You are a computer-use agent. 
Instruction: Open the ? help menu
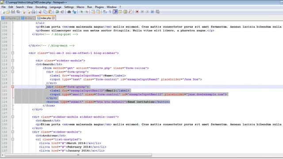120,7
